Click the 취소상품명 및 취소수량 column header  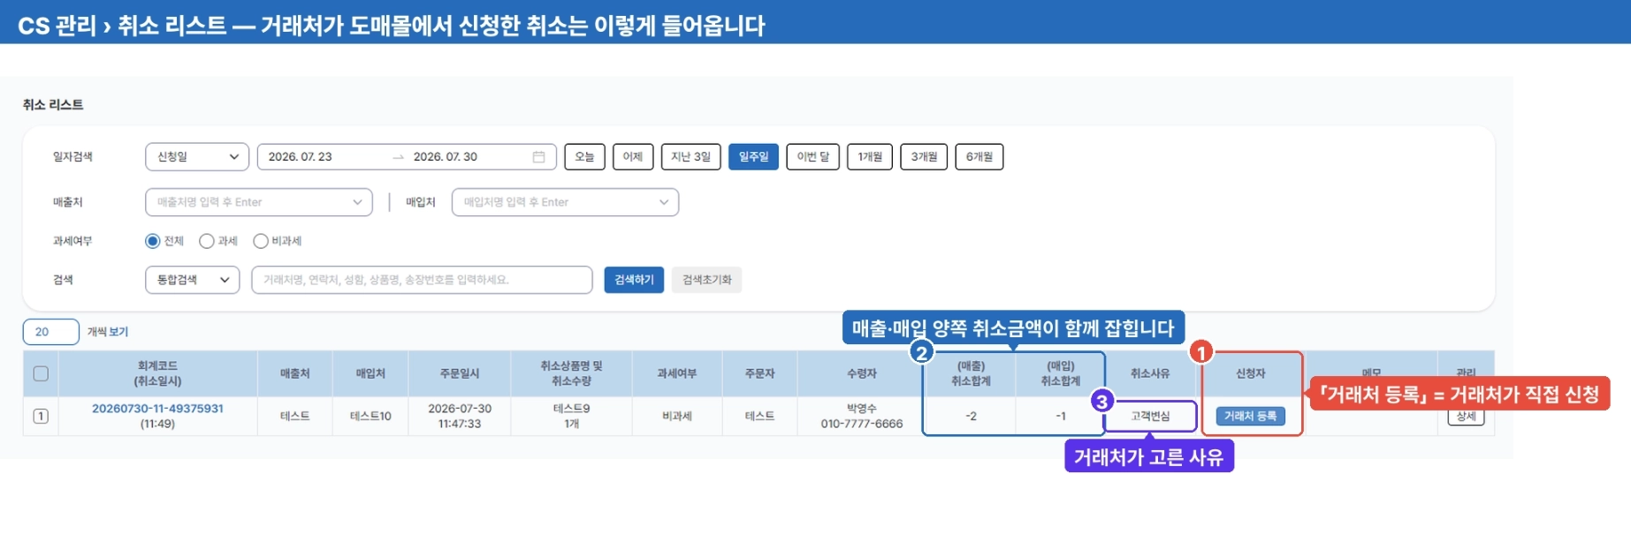(x=571, y=373)
